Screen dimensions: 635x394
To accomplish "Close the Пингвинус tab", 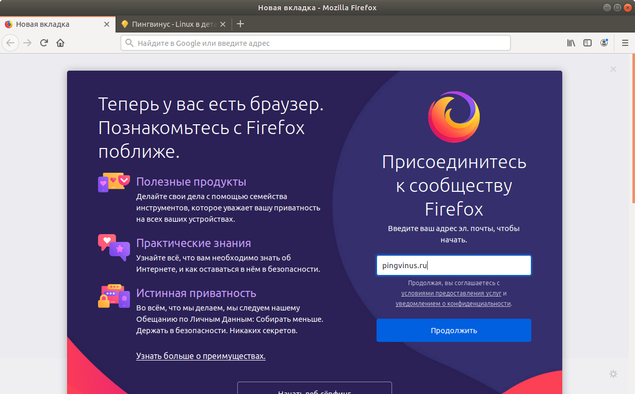I will [x=223, y=24].
